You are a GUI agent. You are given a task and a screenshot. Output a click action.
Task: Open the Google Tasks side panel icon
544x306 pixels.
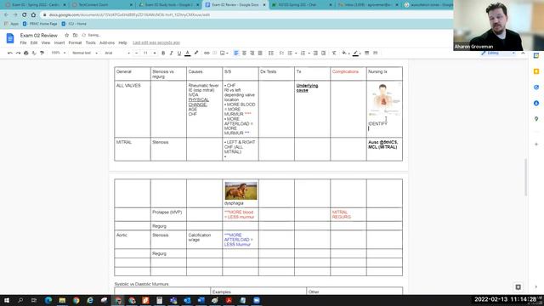coord(536,88)
